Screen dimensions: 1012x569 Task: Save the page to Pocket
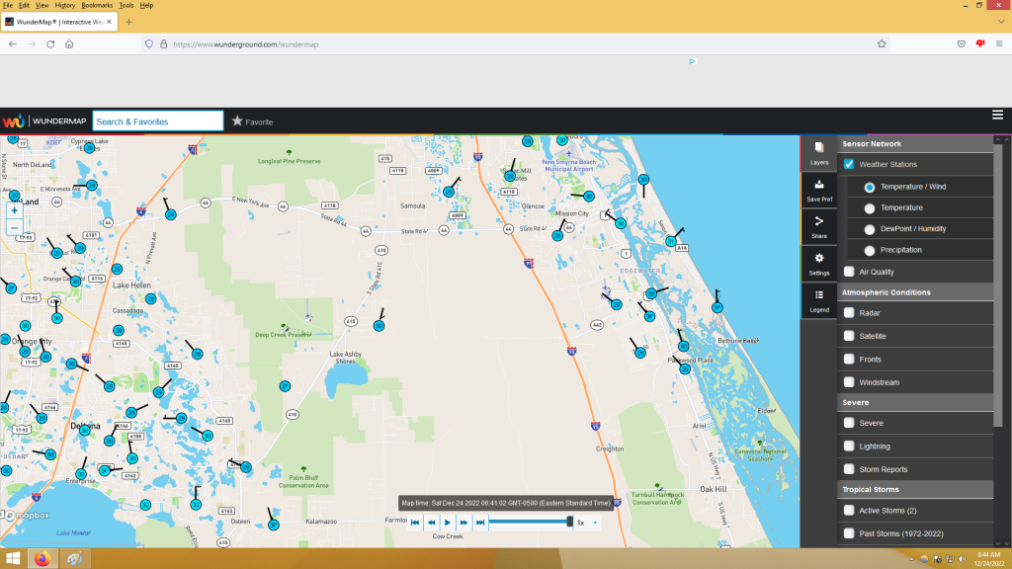pos(961,43)
